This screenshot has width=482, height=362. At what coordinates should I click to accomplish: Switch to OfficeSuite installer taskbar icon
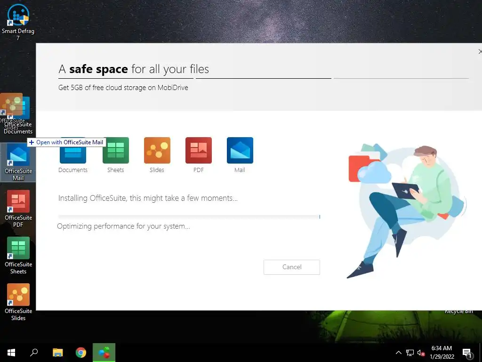[104, 353]
